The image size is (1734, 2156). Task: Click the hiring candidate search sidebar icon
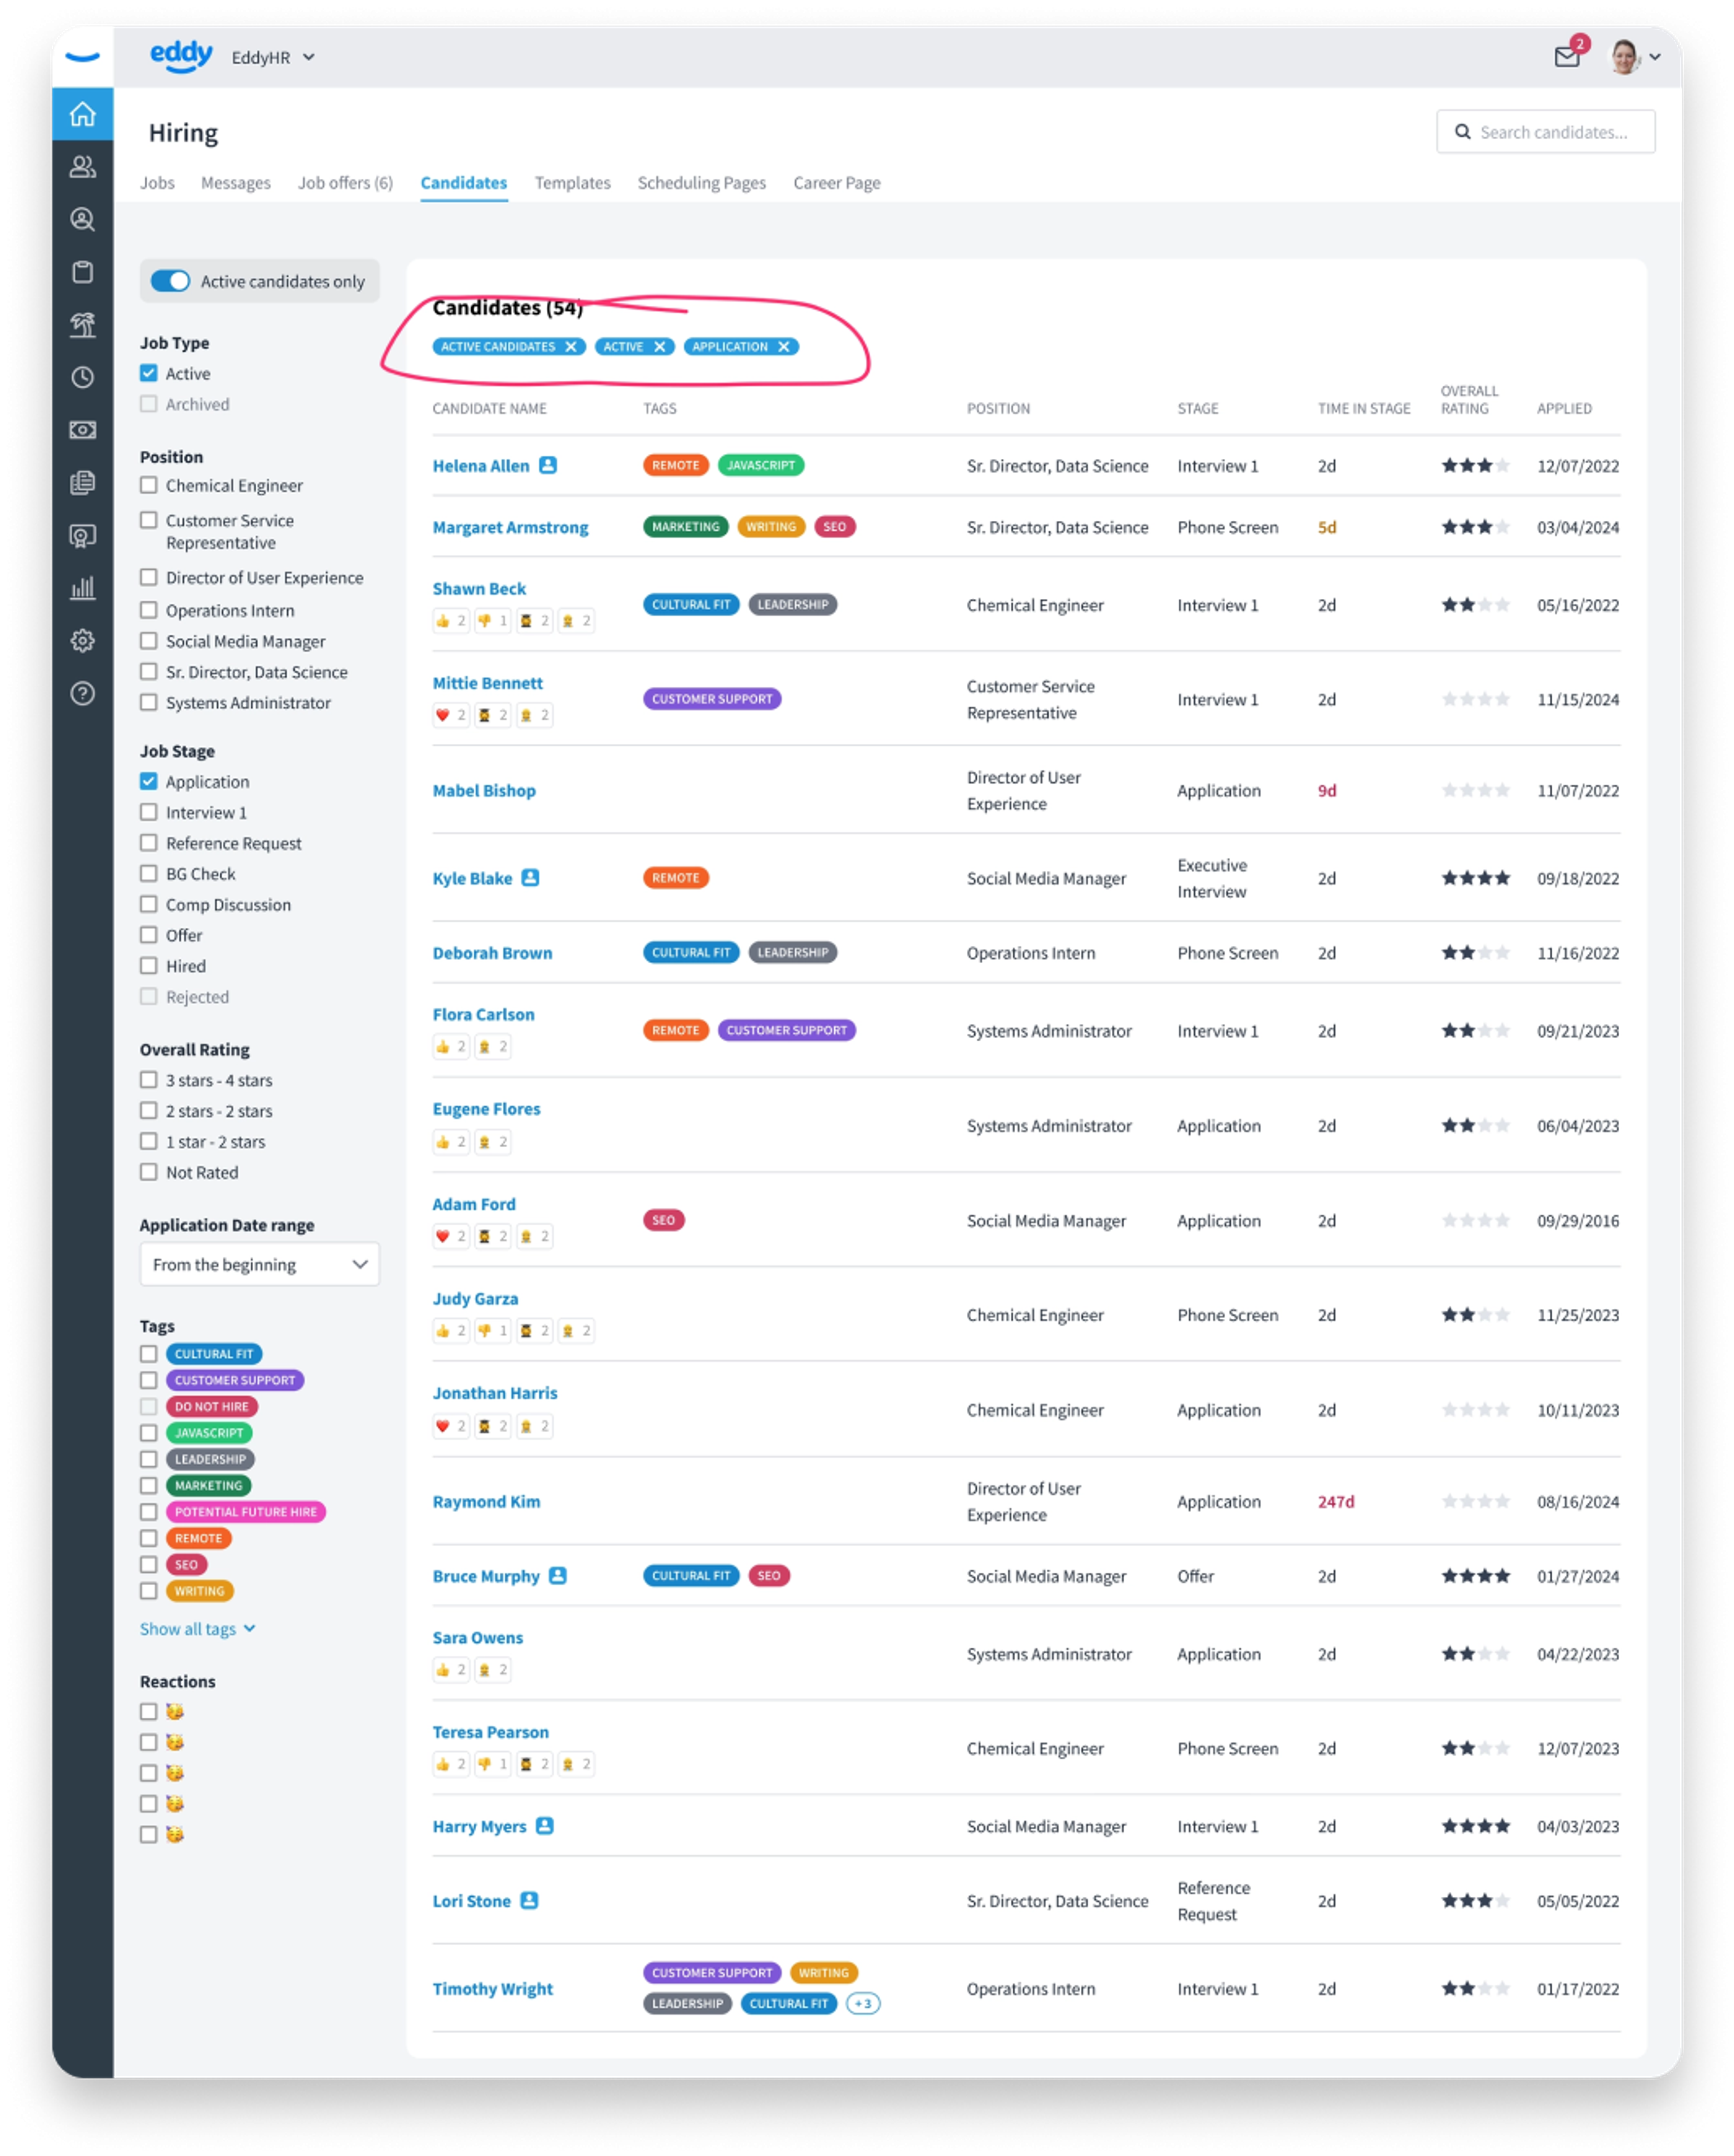tap(82, 219)
